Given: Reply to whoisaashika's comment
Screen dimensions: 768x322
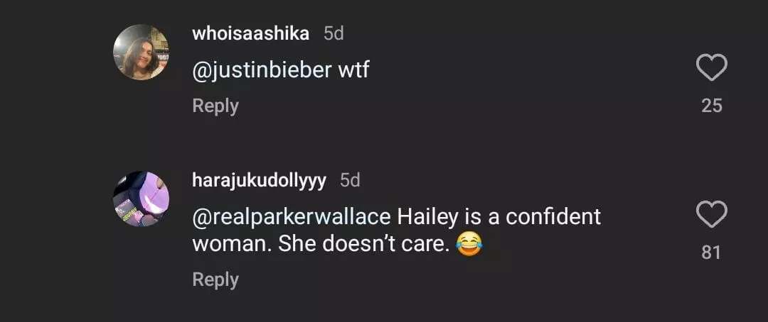Looking at the screenshot, I should (215, 106).
